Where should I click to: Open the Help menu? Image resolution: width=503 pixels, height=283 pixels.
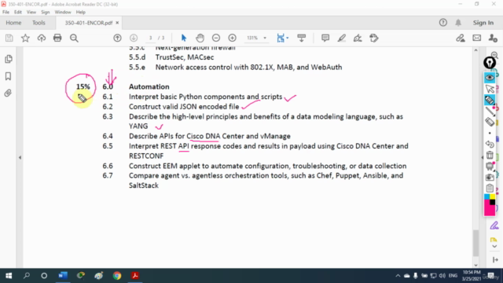(x=80, y=13)
